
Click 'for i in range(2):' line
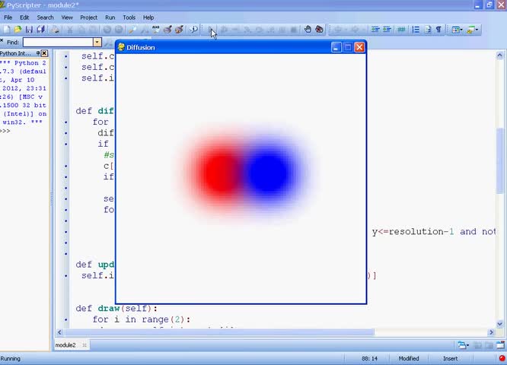tap(142, 319)
